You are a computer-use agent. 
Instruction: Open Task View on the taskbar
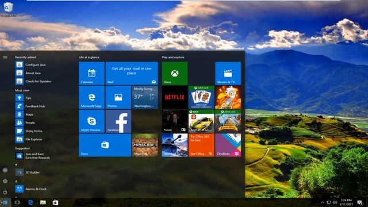click(x=17, y=202)
